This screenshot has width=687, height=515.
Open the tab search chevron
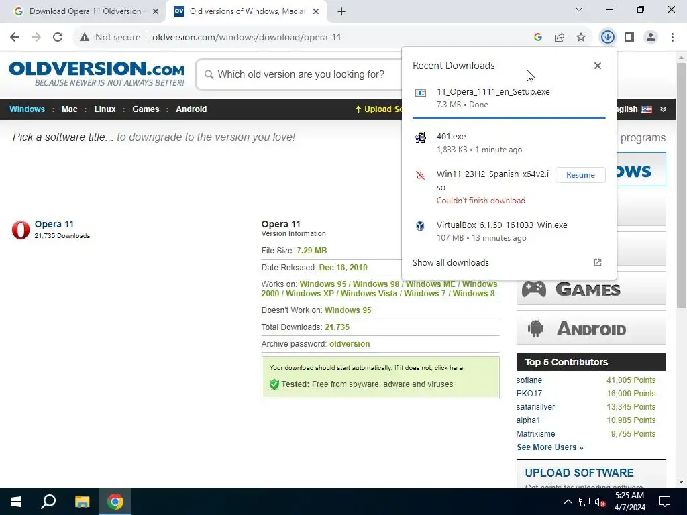tap(579, 9)
